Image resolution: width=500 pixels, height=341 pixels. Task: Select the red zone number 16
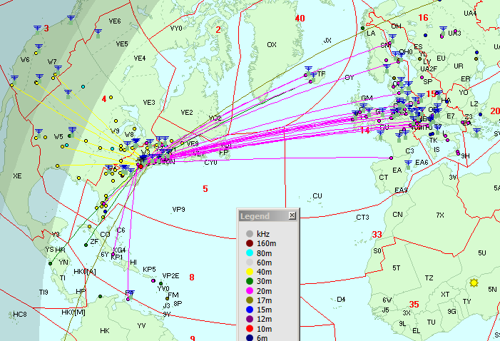coord(423,18)
